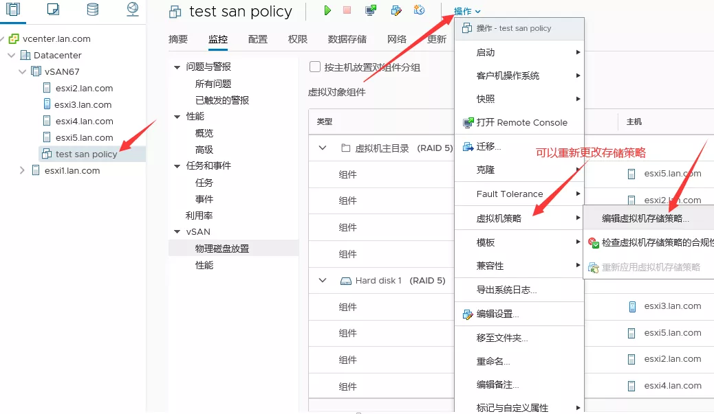Viewport: 714px width, 414px height.
Task: Choose 迁移 in the actions menu
Action: pyautogui.click(x=488, y=146)
